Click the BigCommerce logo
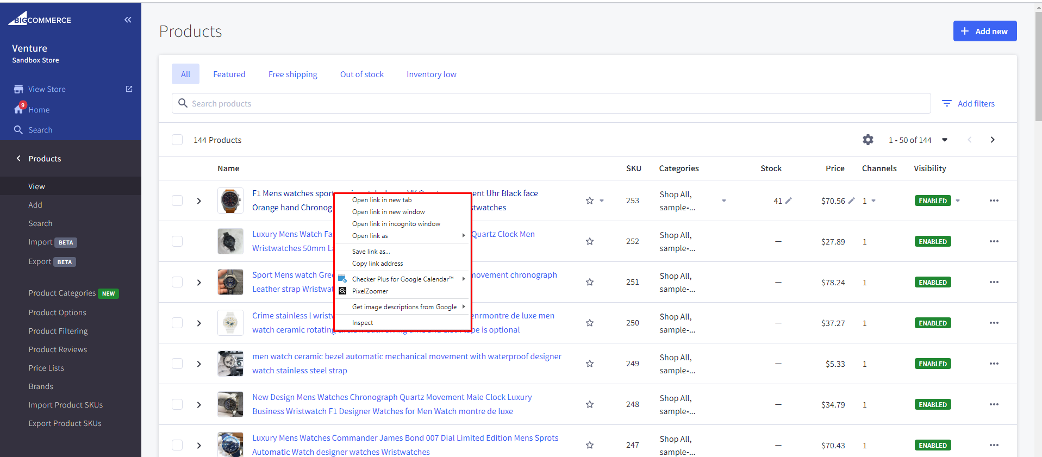The width and height of the screenshot is (1042, 457). pos(40,19)
